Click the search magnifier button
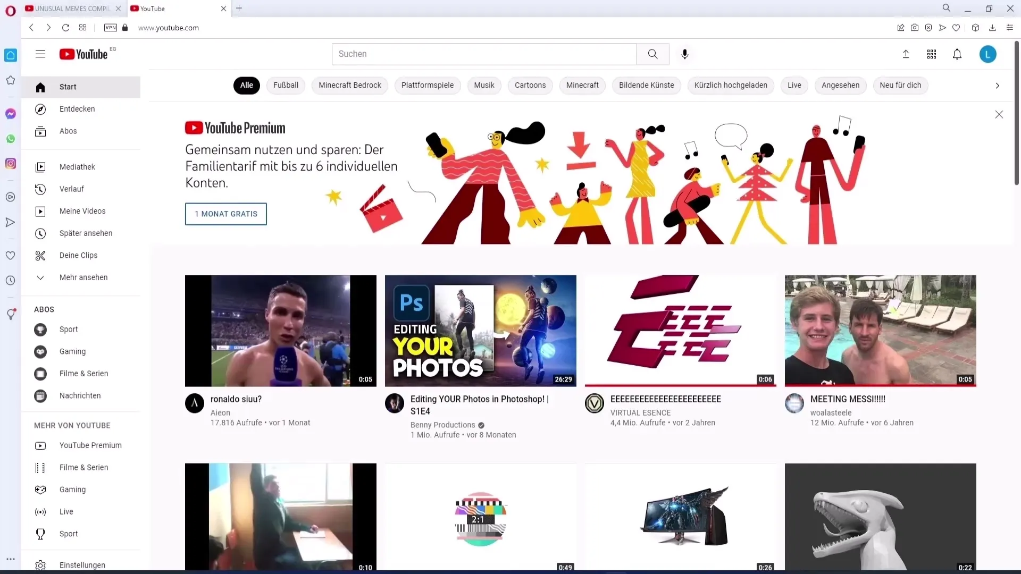The height and width of the screenshot is (574, 1021). coord(652,54)
